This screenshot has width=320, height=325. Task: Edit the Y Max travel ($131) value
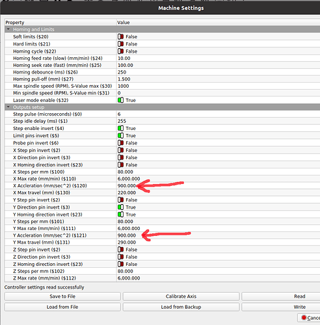pos(219,242)
